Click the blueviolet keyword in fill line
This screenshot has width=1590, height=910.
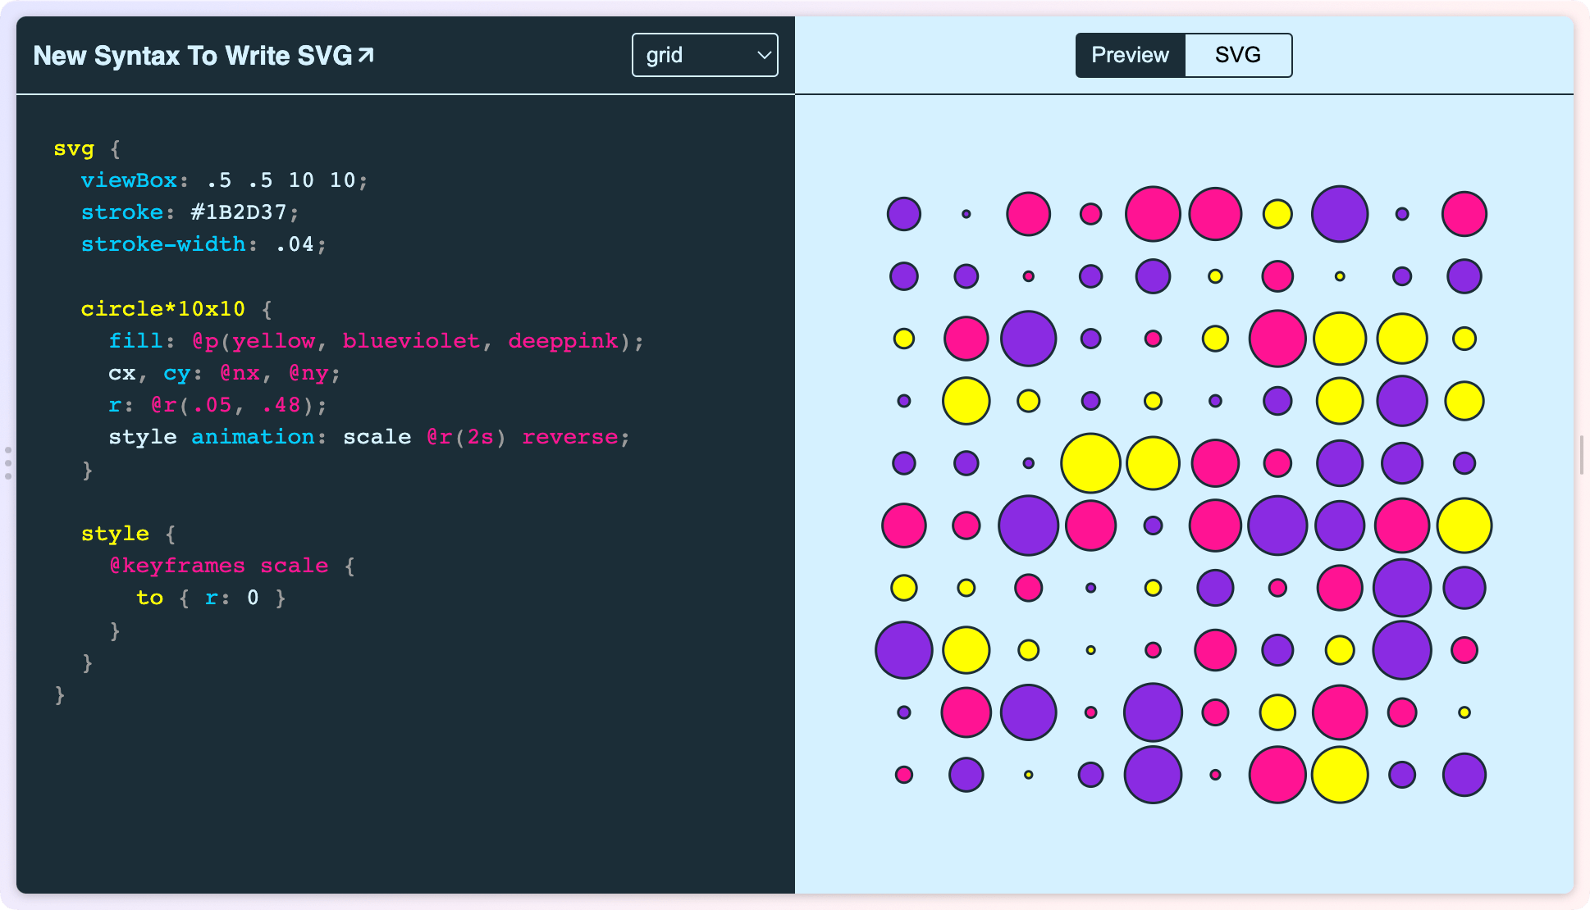tap(410, 341)
